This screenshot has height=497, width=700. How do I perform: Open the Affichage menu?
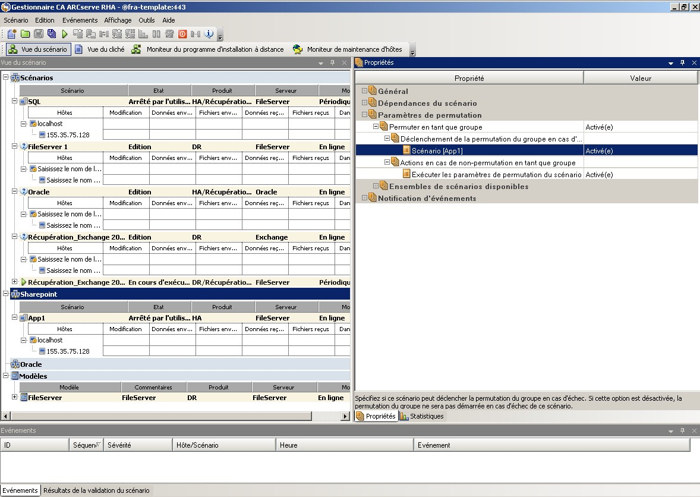[118, 20]
